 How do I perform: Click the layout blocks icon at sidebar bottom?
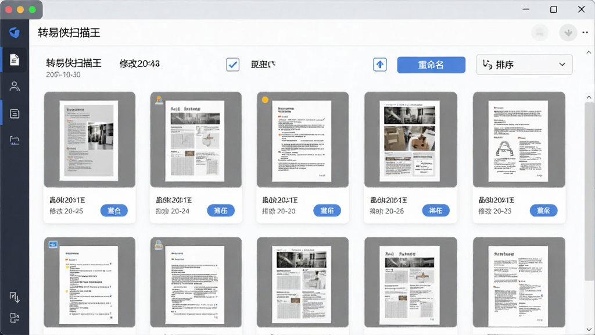(15, 318)
